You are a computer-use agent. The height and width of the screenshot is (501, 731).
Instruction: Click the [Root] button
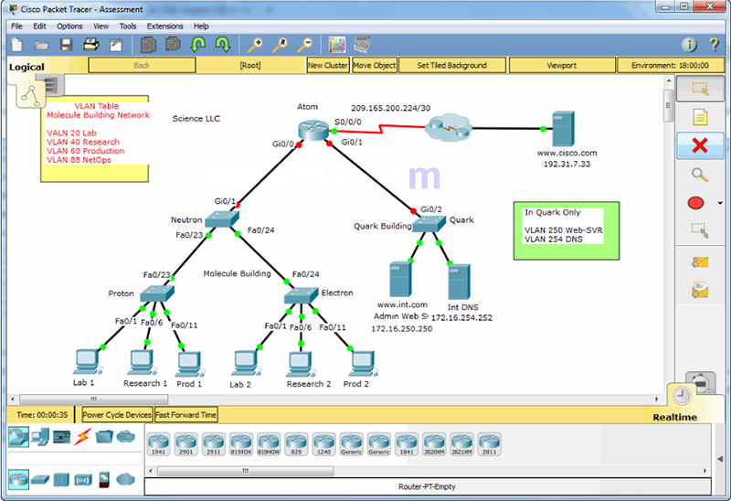click(x=250, y=65)
